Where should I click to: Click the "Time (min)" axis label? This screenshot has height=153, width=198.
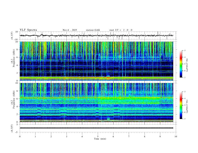coord(100,139)
